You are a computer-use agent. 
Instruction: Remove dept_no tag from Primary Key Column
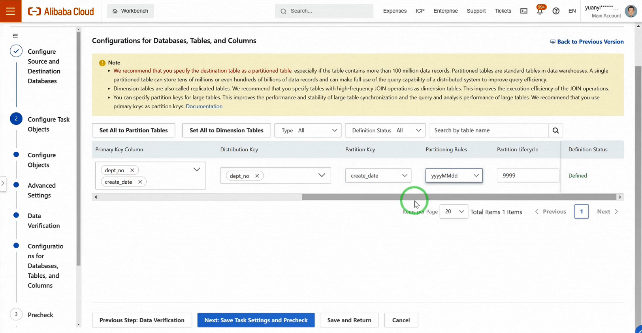coord(132,170)
